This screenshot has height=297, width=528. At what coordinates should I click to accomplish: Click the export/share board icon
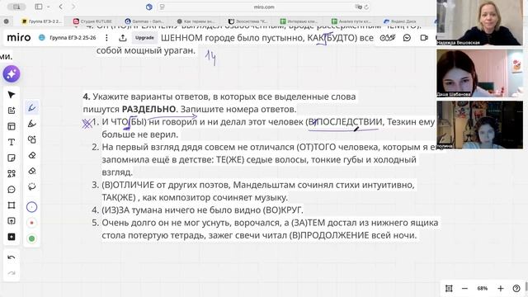[x=123, y=38]
